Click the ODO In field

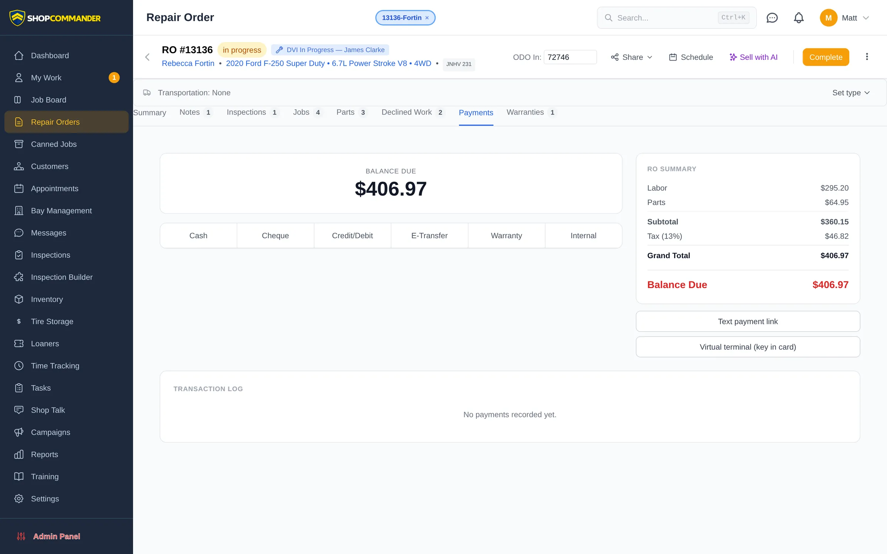coord(570,57)
